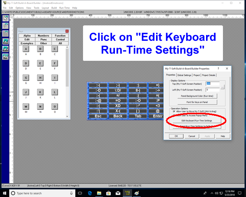This screenshot has width=246, height=197.
Task: Click Edit Keyboard Run-Time Settings button
Action: coord(196,120)
